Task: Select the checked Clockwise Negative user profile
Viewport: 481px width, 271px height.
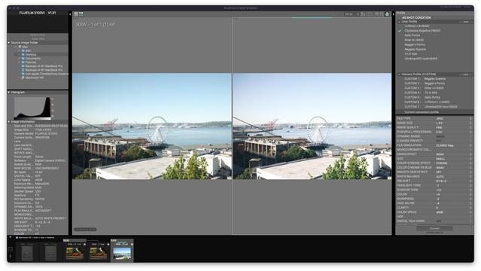Action: point(422,31)
